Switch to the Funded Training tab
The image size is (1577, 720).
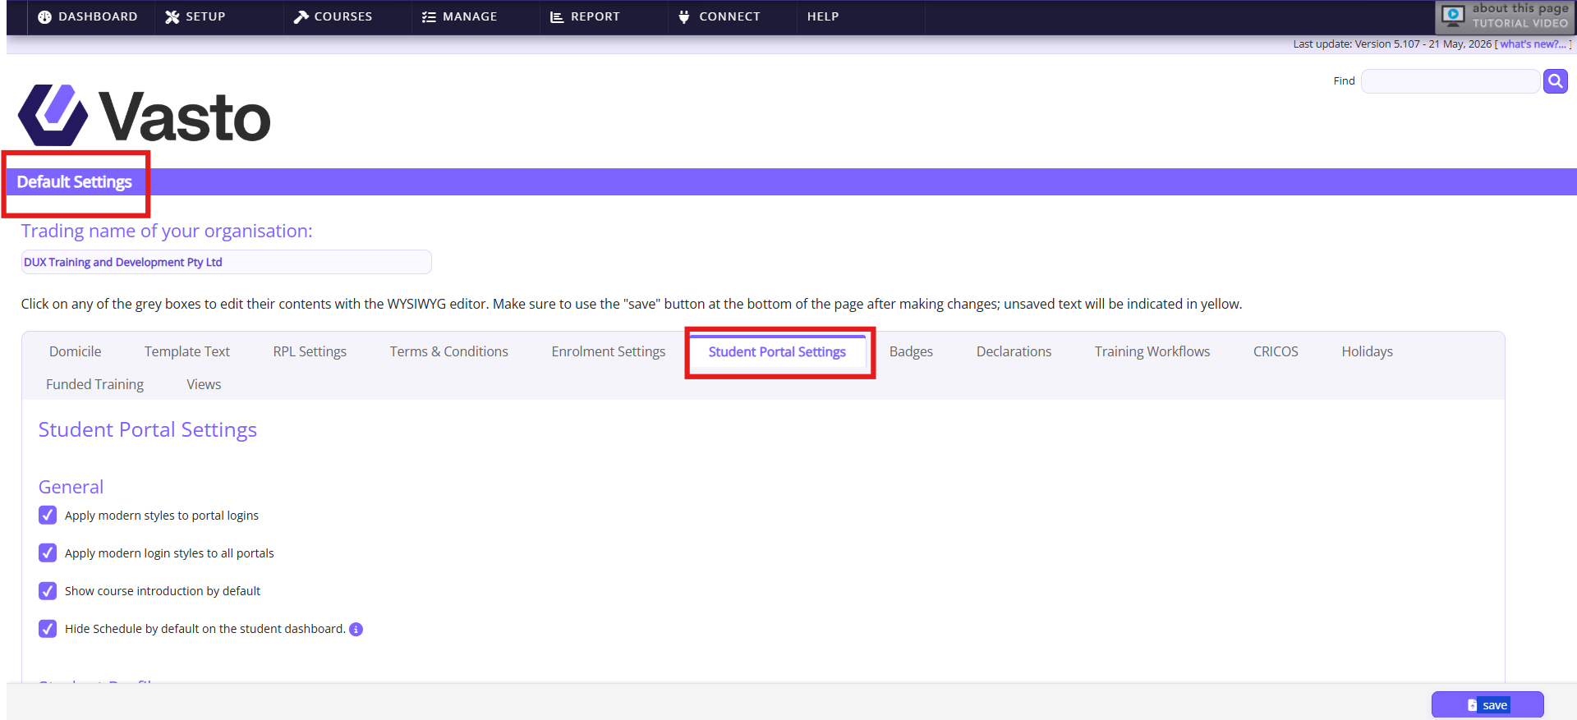pos(94,384)
